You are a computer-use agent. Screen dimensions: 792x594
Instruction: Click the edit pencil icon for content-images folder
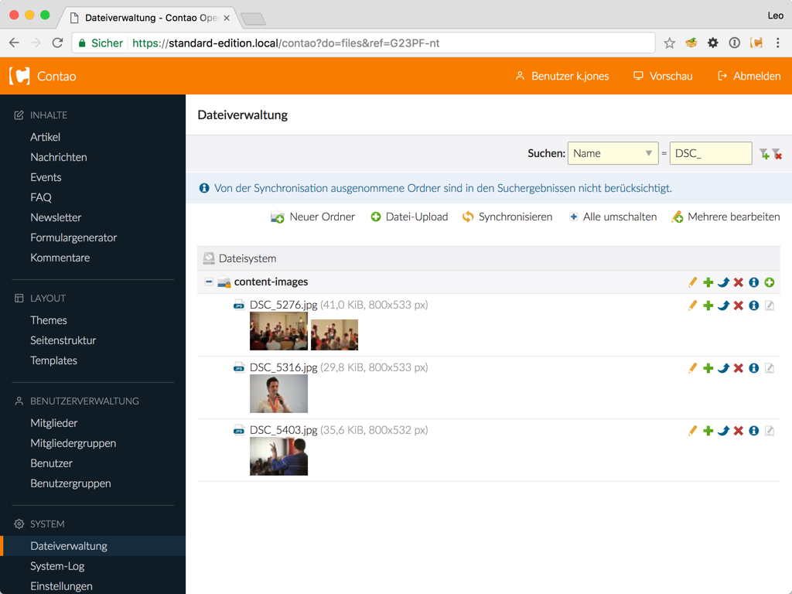[x=692, y=282]
